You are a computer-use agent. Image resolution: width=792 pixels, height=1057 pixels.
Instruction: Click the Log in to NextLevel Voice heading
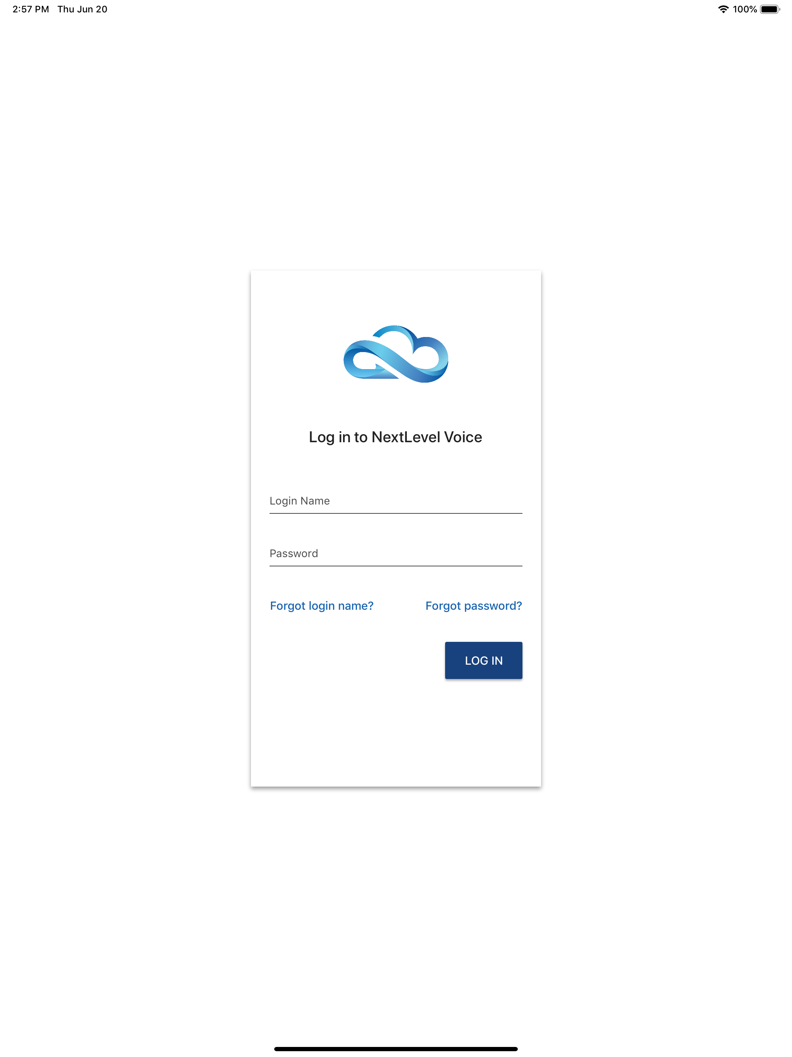396,437
